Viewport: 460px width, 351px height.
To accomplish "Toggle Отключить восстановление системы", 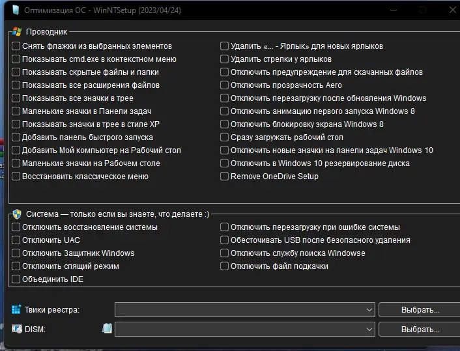I will (x=16, y=227).
